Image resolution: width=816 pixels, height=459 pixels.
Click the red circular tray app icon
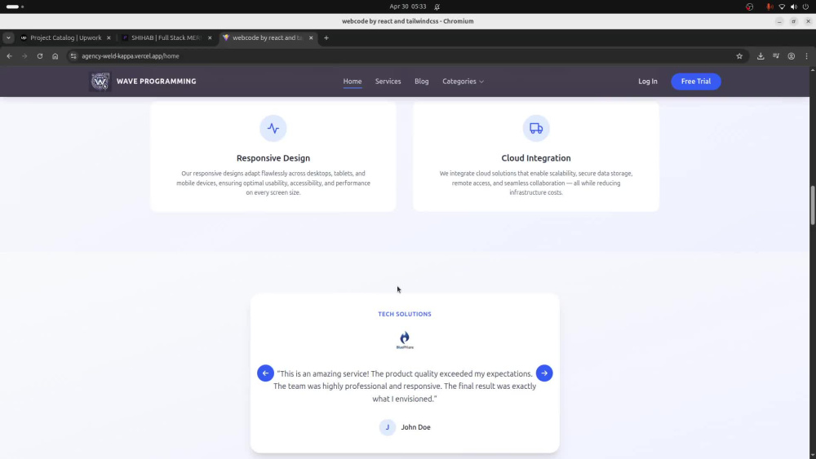click(x=749, y=7)
